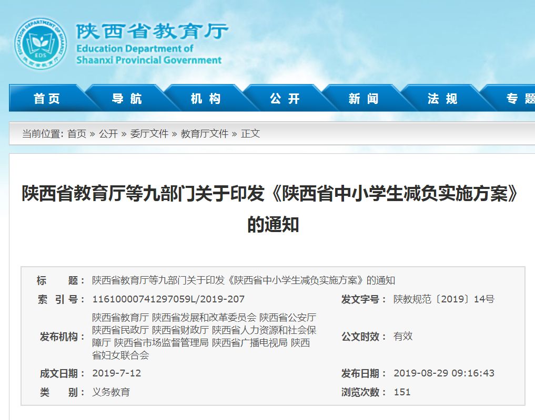The width and height of the screenshot is (535, 420).
Task: Click the 发文字号 value 陕教规范〔2019〕14号
Action: [x=444, y=299]
